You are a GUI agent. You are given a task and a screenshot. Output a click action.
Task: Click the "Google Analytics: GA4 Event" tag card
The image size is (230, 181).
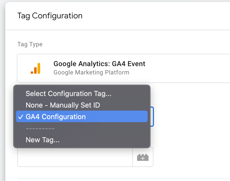click(99, 68)
